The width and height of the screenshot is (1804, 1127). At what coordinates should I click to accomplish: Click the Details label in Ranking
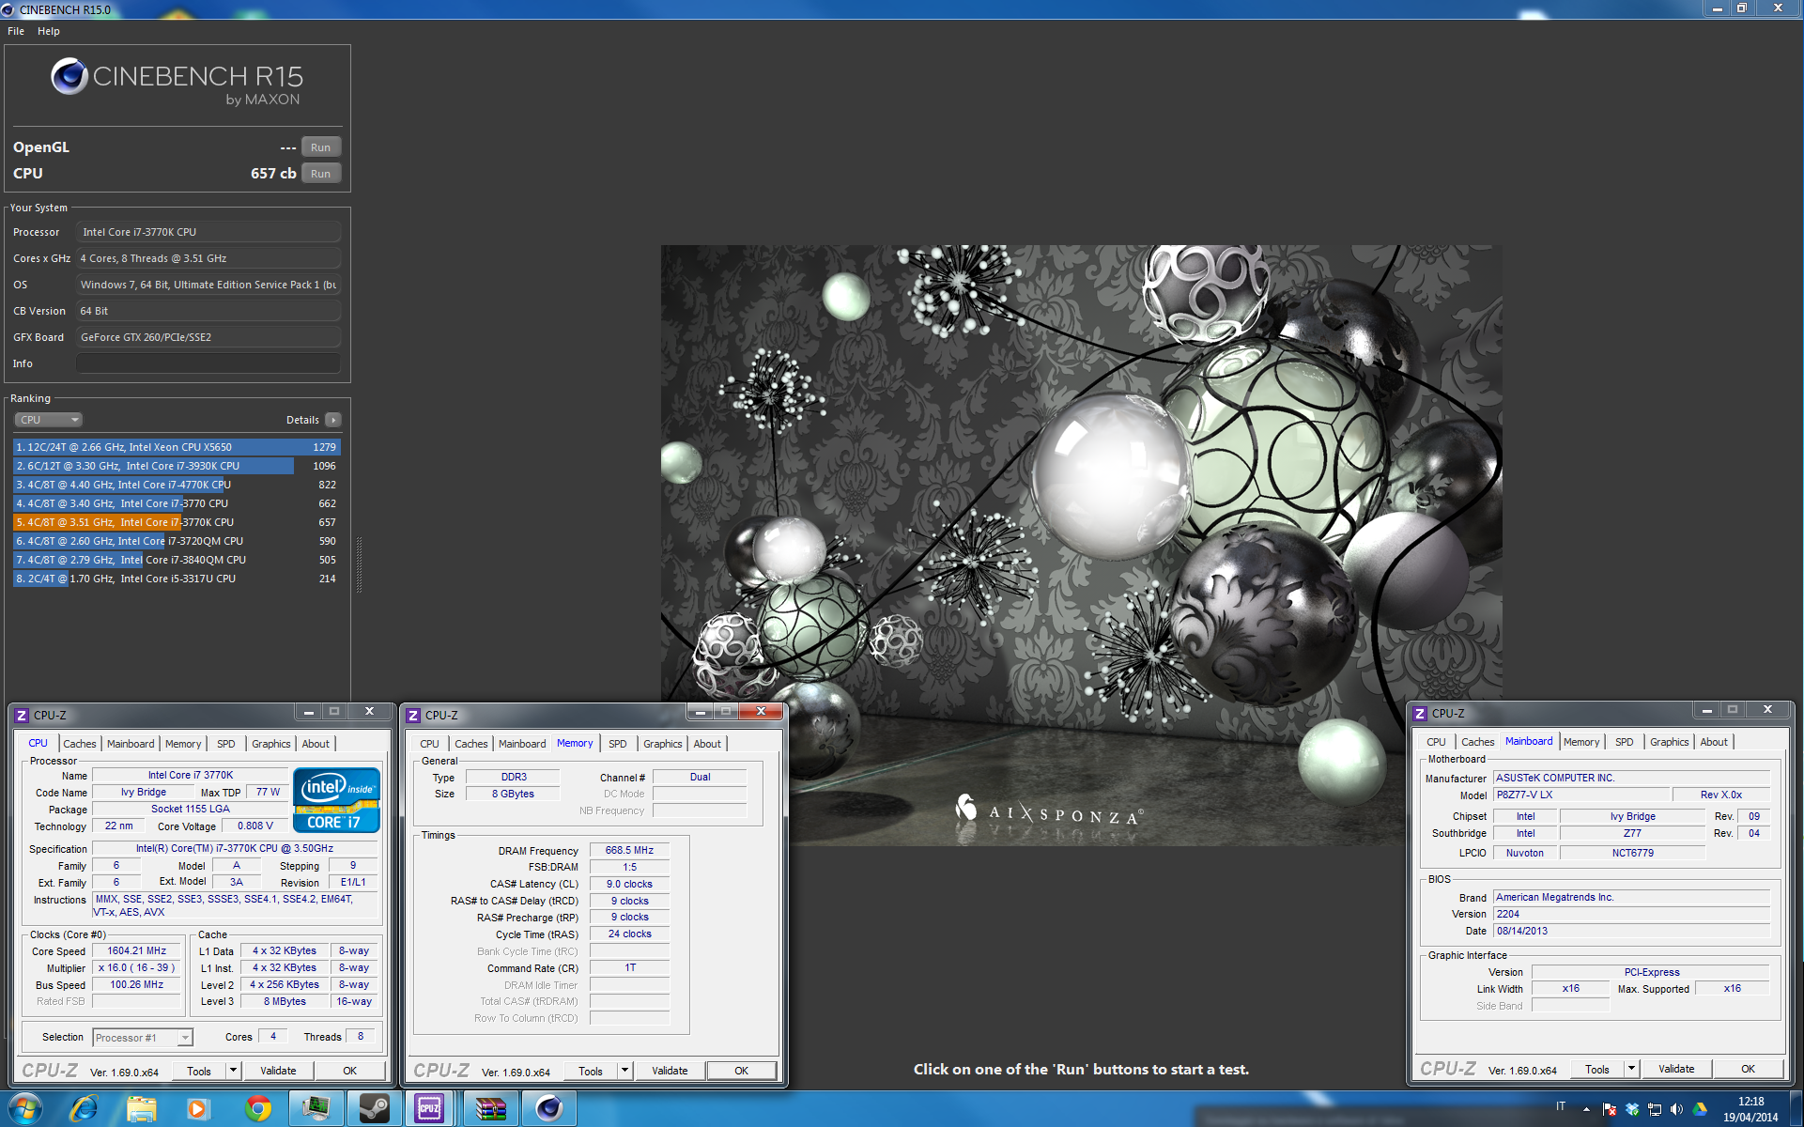click(302, 420)
